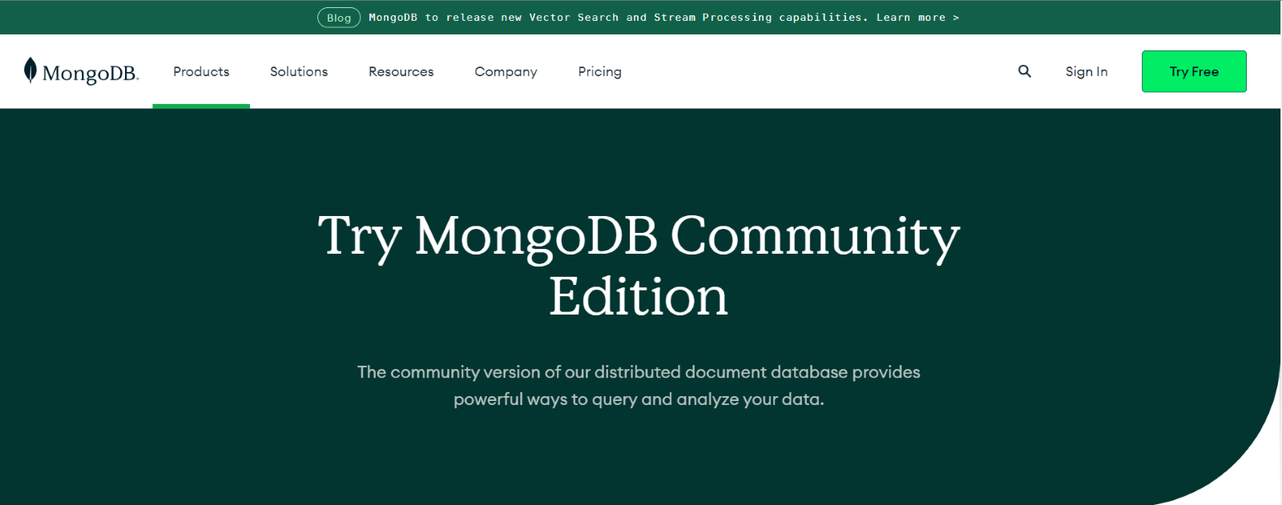Open search with the magnifying glass icon
Viewport: 1282px width, 505px height.
coord(1024,71)
